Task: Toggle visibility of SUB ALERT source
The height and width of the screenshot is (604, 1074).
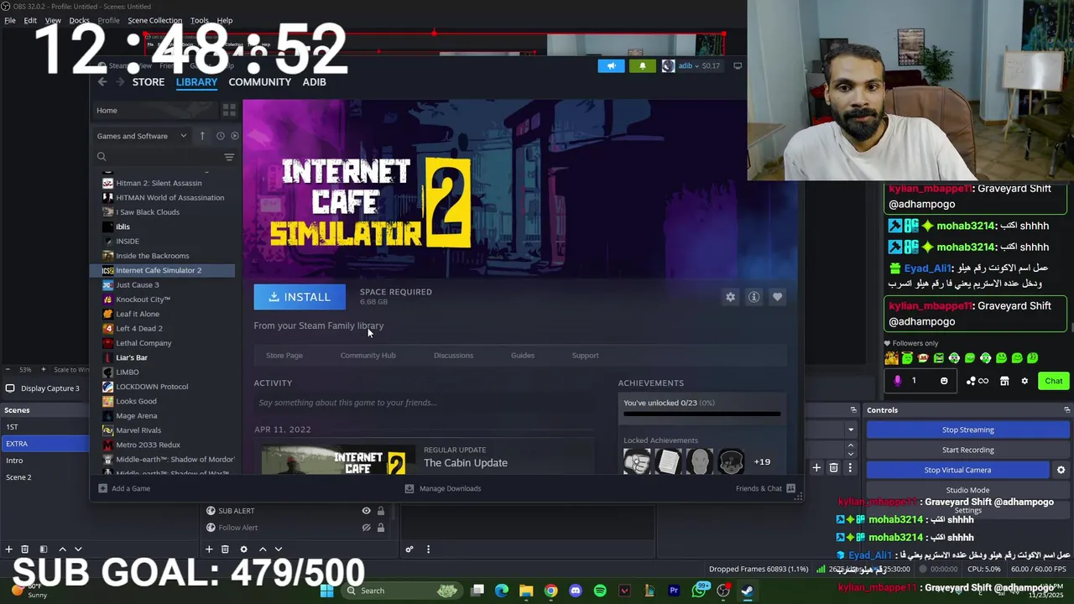Action: point(366,511)
